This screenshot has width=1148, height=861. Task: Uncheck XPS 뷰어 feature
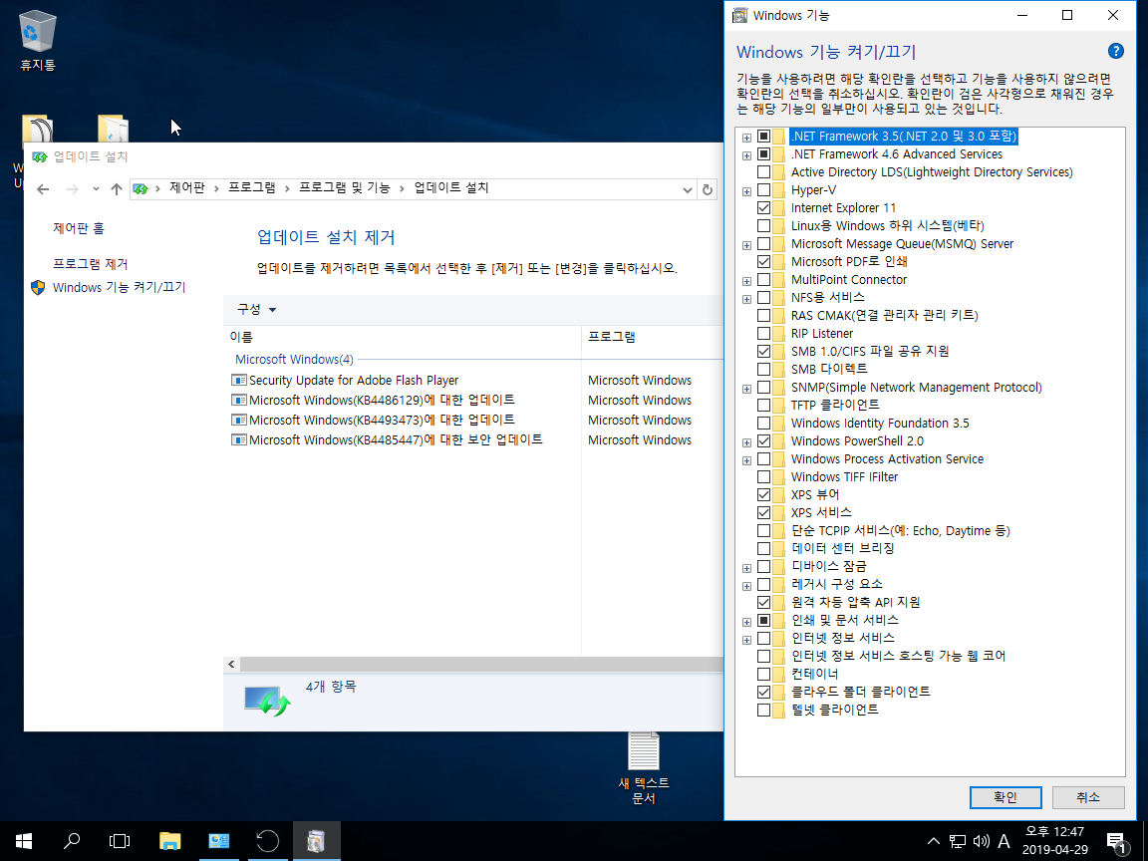[x=763, y=495]
